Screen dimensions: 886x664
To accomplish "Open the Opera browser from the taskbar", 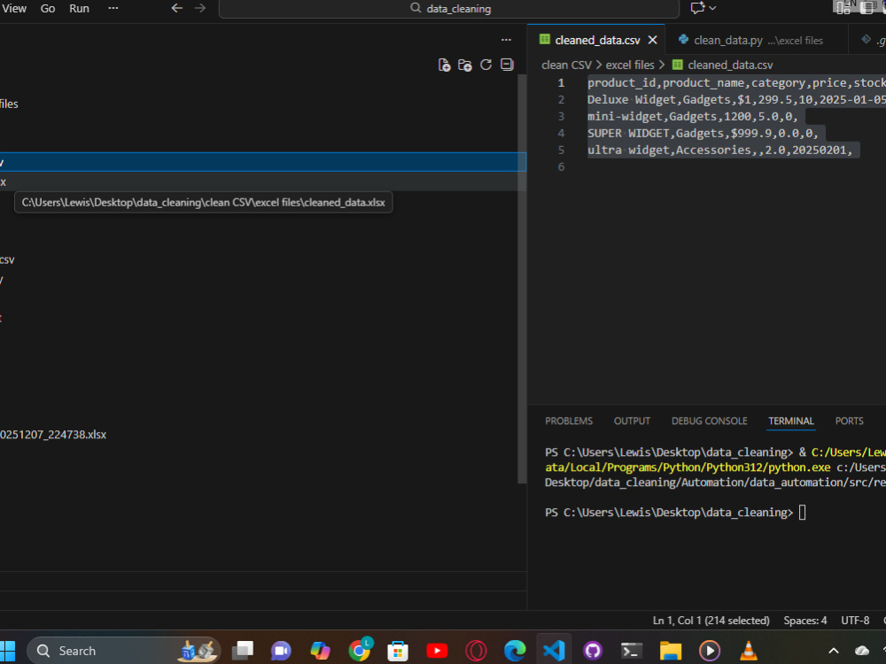I will 476,651.
